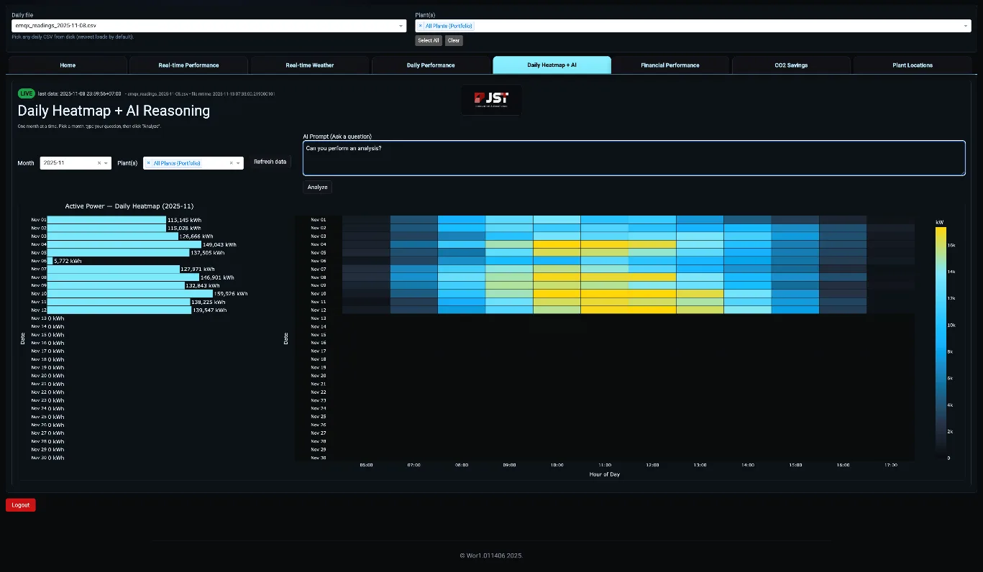Click the heatmap cell for Nov 01 at 08:00
Viewport: 983px width, 572px height.
coord(462,220)
